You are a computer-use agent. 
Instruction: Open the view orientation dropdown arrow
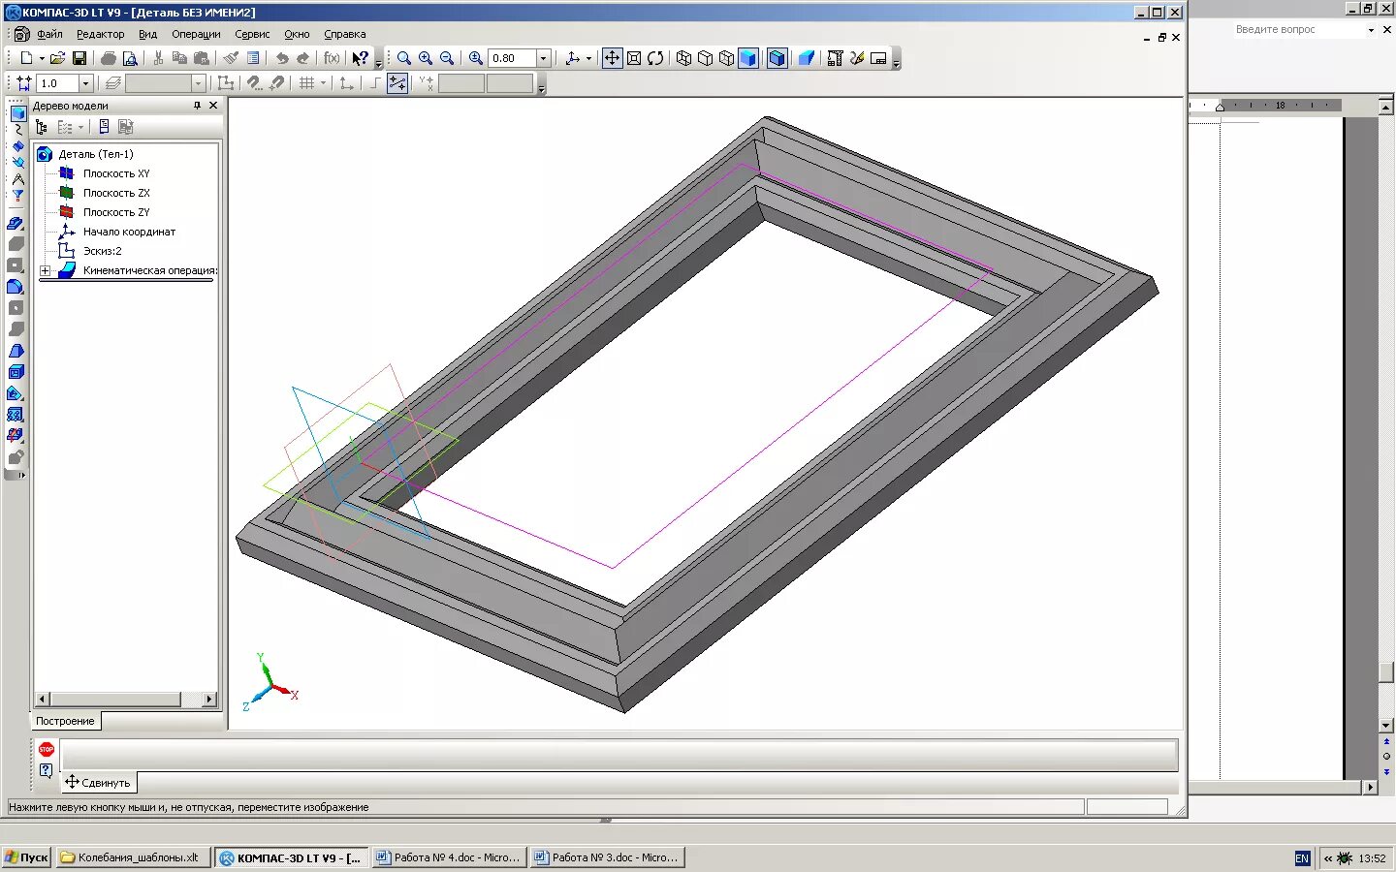point(588,58)
